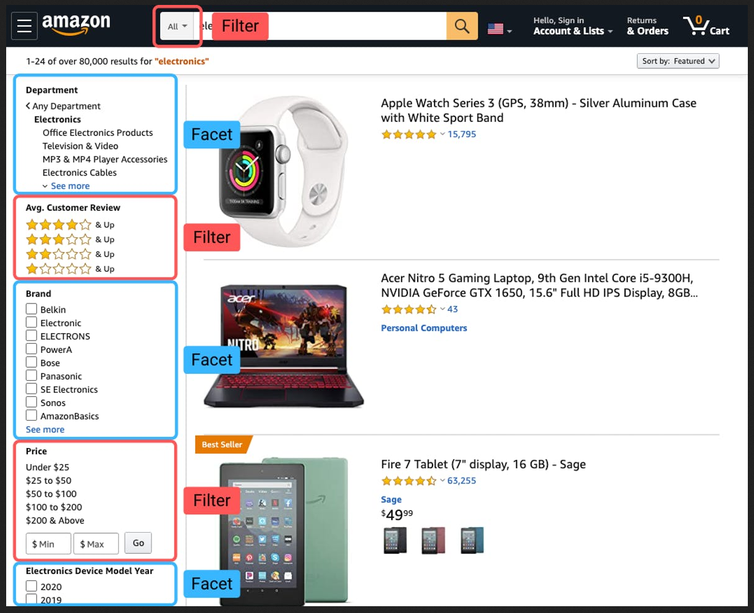Viewport: 754px width, 613px height.
Task: Expand See more under Department
Action: pyautogui.click(x=70, y=186)
